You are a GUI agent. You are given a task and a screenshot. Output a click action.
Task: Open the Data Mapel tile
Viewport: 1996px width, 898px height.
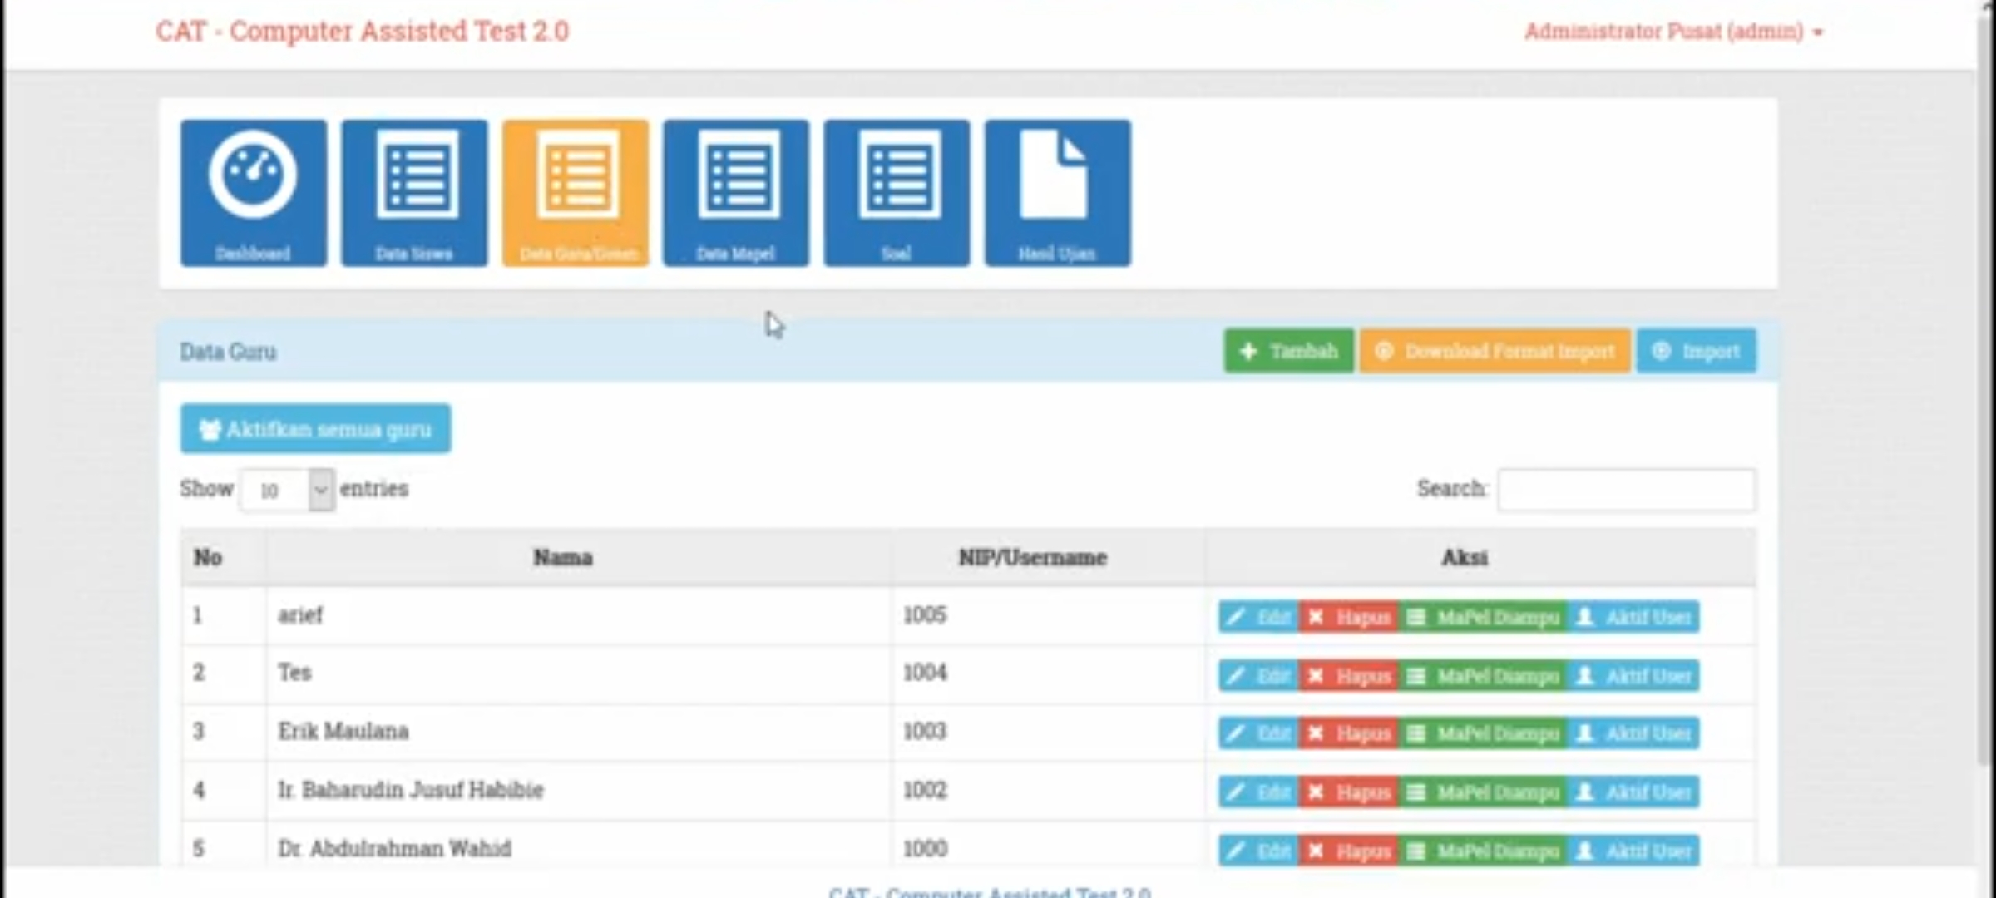coord(735,192)
